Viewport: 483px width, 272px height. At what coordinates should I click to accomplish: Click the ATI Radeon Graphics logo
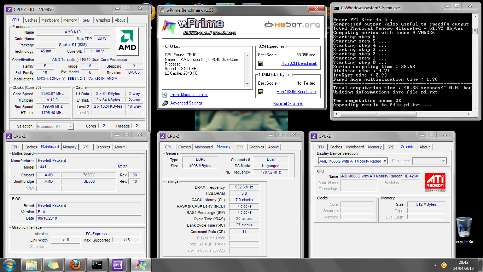pos(435,183)
